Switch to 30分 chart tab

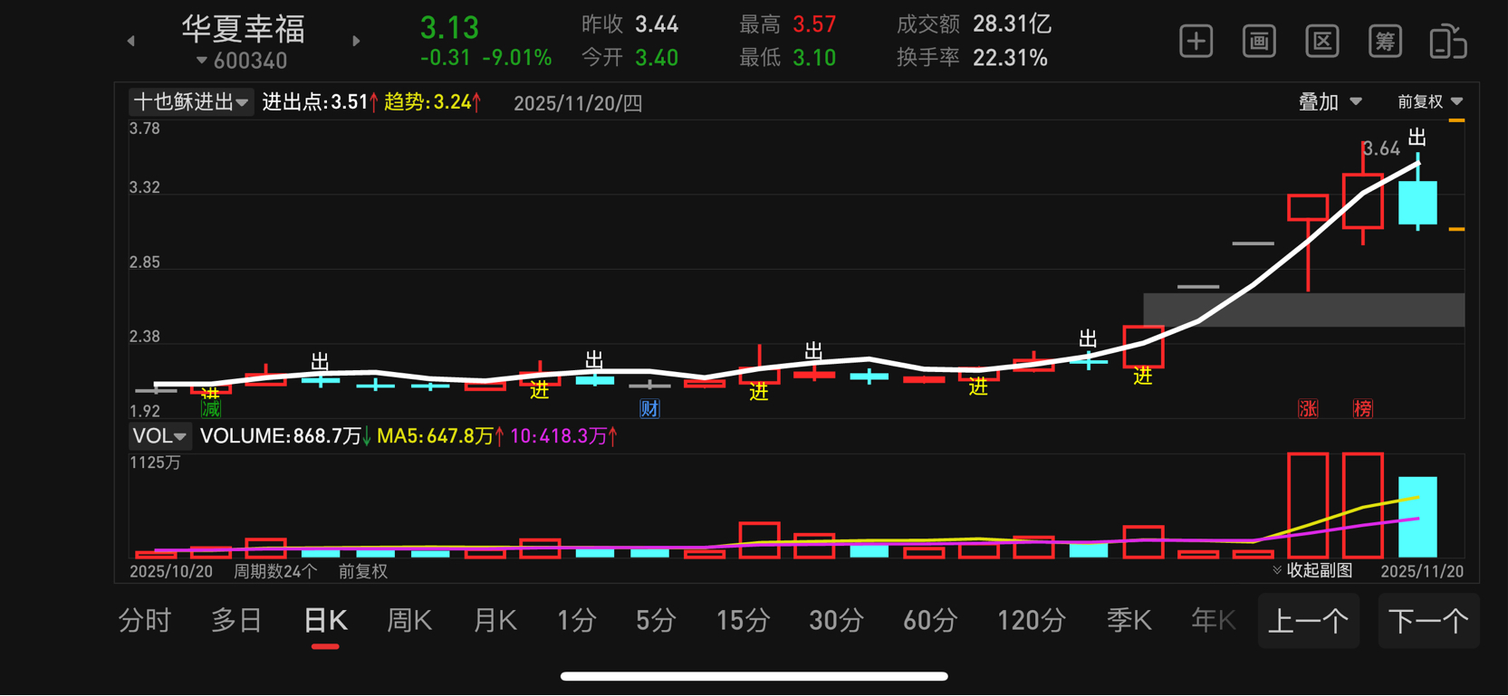(x=836, y=621)
